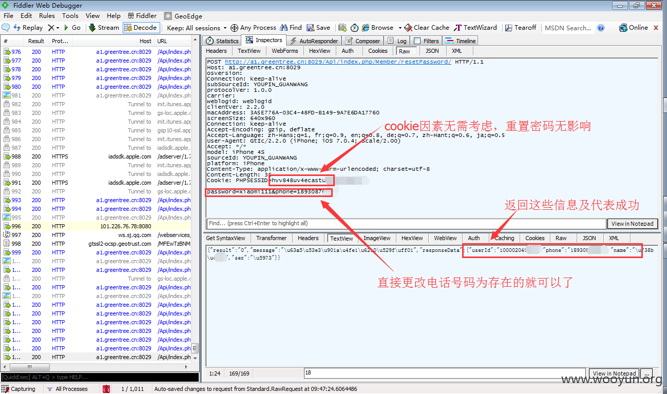Click the Online status indicator

click(634, 28)
